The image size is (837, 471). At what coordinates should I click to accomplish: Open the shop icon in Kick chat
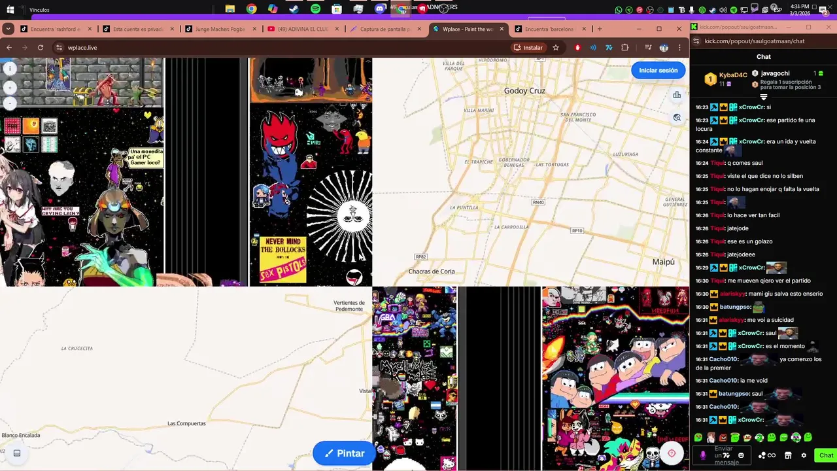tap(788, 455)
